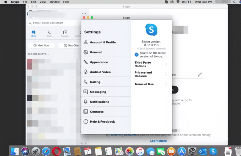Close the Skype Settings window
Viewport: 241px width, 156px height.
pyautogui.click(x=84, y=18)
